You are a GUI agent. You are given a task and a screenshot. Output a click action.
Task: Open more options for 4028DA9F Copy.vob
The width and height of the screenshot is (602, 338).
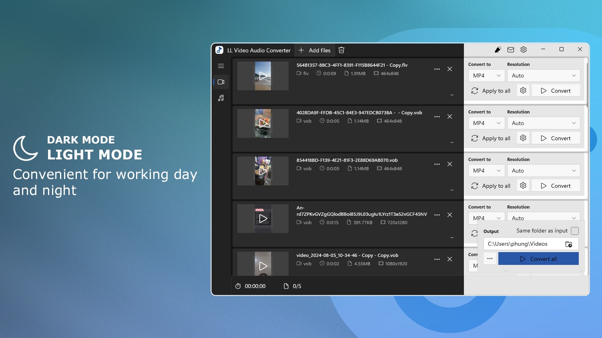pyautogui.click(x=437, y=117)
